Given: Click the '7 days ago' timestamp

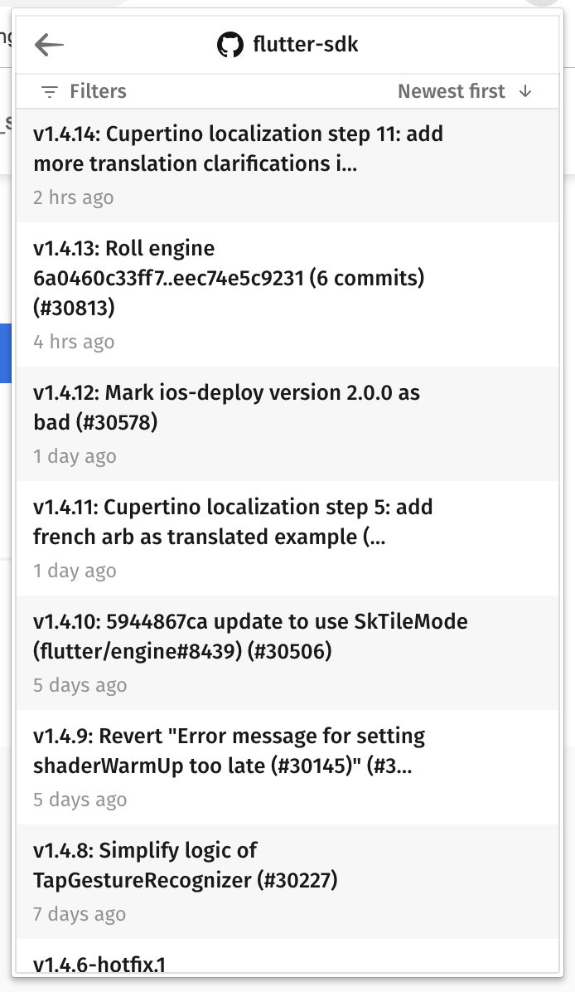Looking at the screenshot, I should pos(80,914).
